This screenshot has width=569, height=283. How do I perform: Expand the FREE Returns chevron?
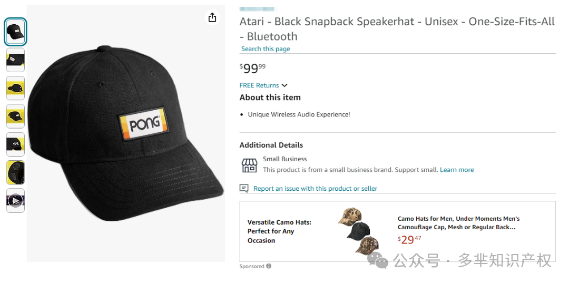click(x=284, y=85)
